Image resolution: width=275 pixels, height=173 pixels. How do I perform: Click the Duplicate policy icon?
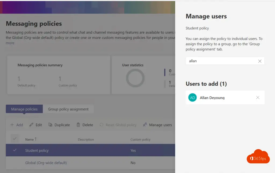(x=50, y=125)
